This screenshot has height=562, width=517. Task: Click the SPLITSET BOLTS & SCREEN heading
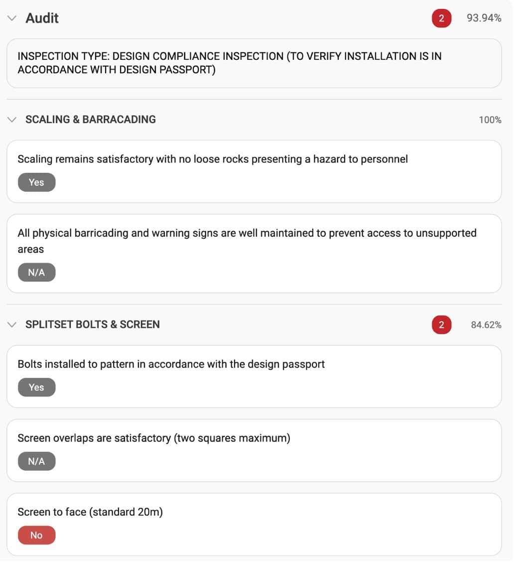93,325
